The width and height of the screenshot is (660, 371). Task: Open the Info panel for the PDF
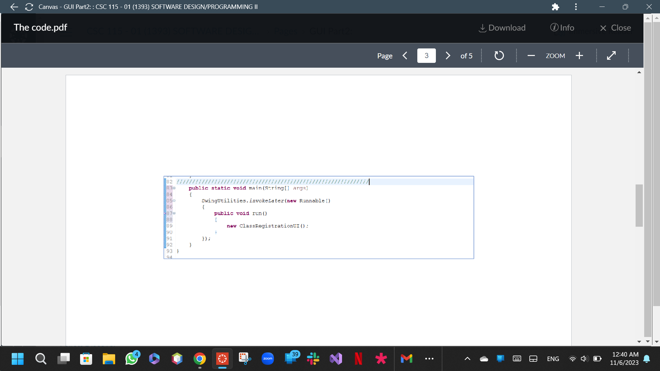tap(562, 27)
